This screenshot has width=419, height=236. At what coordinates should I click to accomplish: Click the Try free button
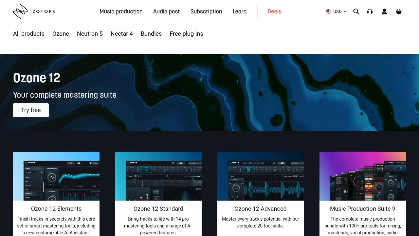[x=31, y=110]
